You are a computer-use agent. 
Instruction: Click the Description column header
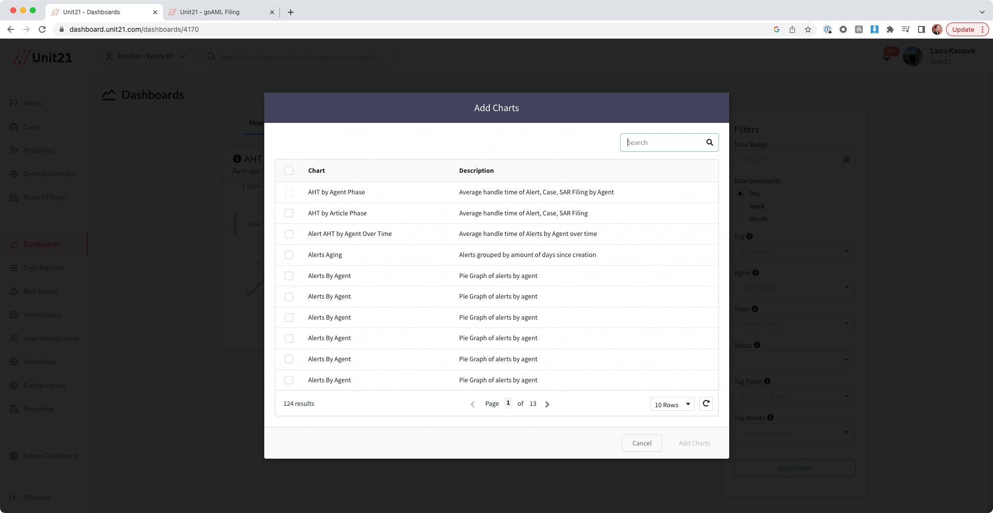476,171
